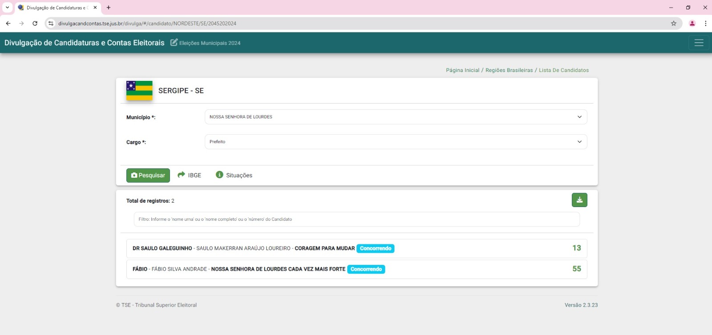Click Concorrendo badge for Dr Saulo Galeguinho
Viewport: 712px width, 335px height.
point(376,248)
